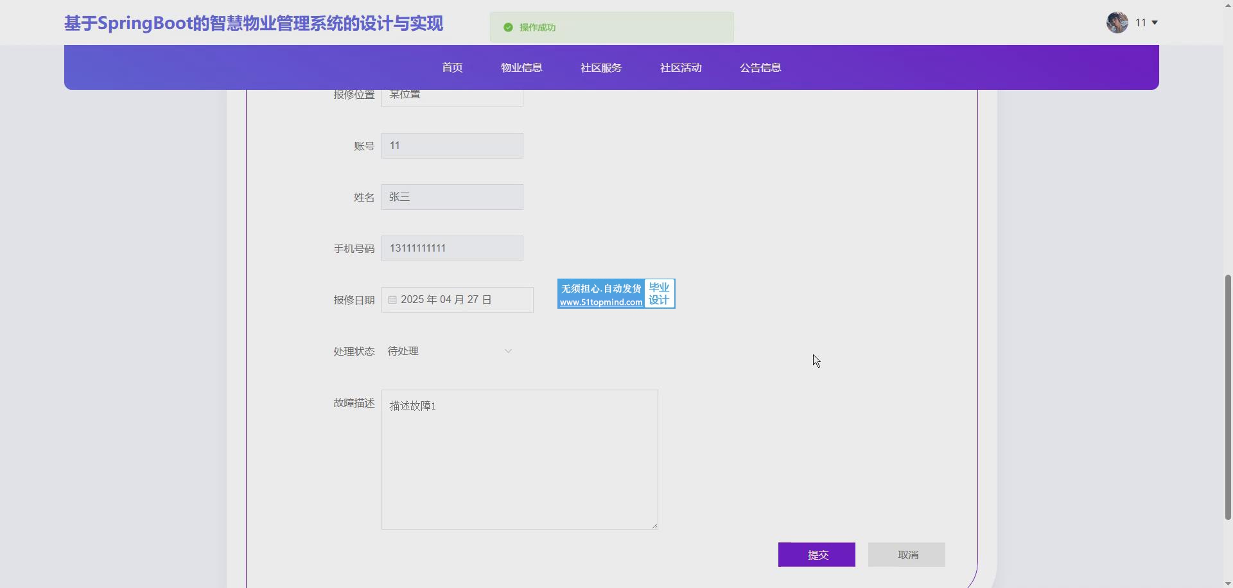Click the page vertical scrollbar thumb

pyautogui.click(x=1228, y=397)
